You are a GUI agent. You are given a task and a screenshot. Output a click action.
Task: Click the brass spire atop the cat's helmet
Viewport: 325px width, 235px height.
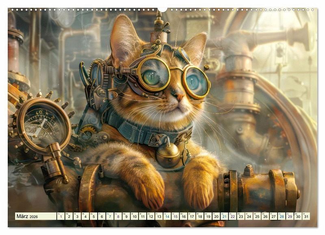pyautogui.click(x=159, y=25)
